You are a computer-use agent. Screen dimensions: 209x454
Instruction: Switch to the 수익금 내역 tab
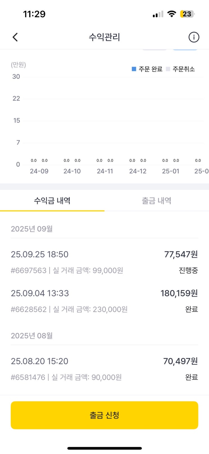[x=52, y=200]
